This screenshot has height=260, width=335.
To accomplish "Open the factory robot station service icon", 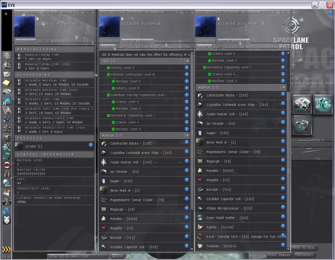I will [x=323, y=105].
